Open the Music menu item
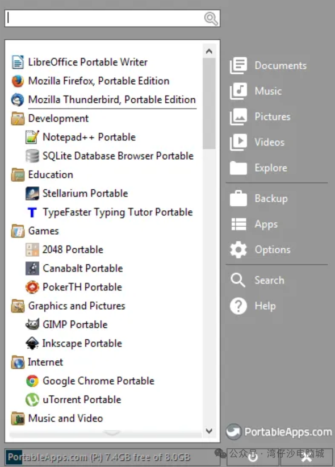Viewport: 335px width, 467px height. 268,91
